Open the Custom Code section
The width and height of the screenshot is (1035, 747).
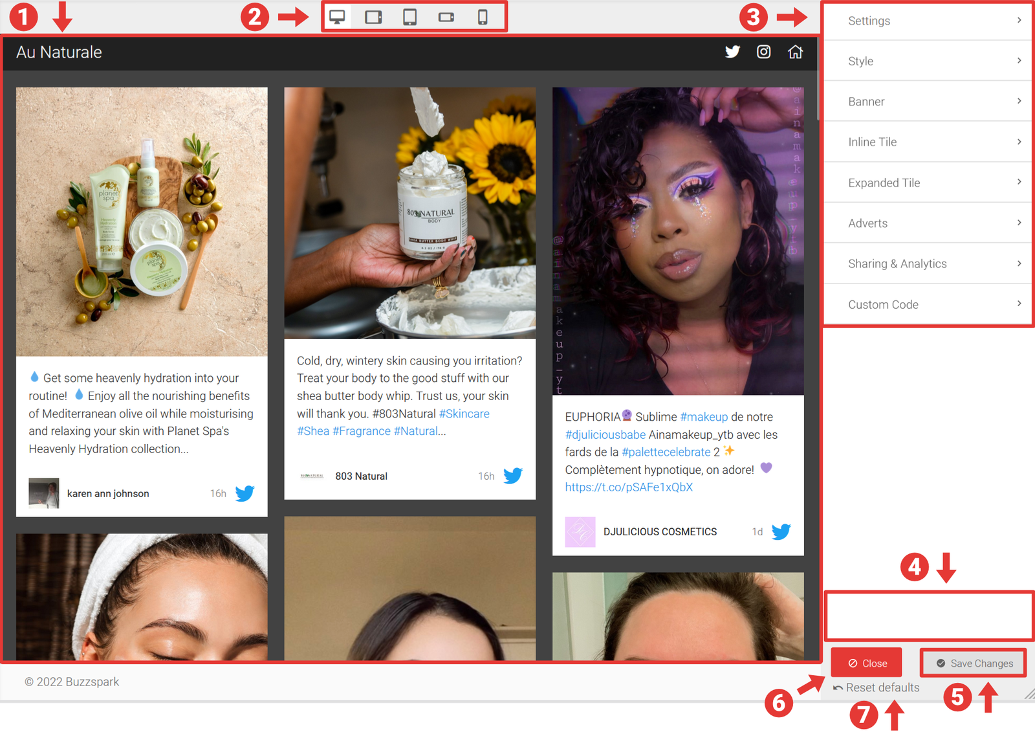click(928, 304)
